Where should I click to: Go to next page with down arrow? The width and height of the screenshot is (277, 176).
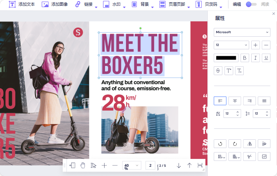click(179, 166)
